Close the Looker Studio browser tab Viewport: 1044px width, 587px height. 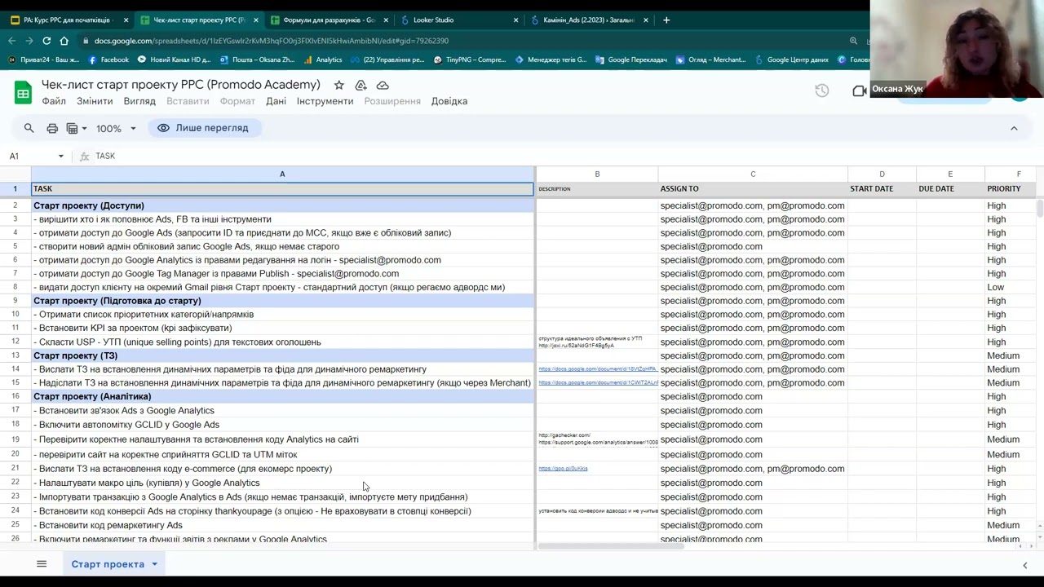coord(515,20)
